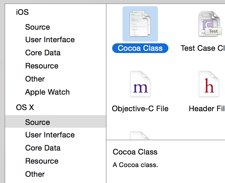This screenshot has height=183, width=225.
Task: Select iOS User Interface category
Action: (50, 40)
